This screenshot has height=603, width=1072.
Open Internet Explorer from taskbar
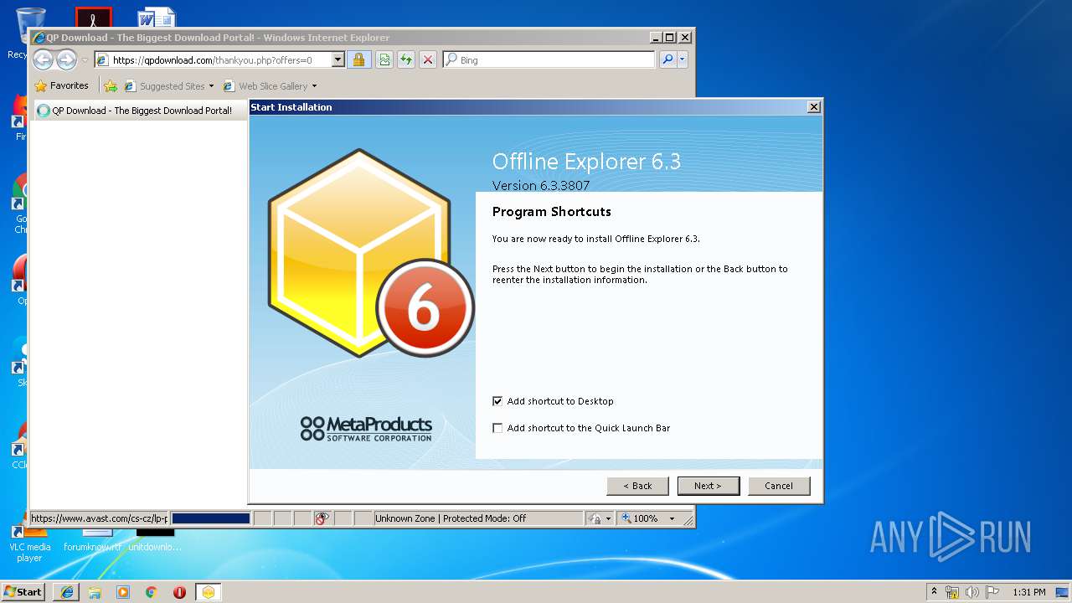pyautogui.click(x=67, y=592)
